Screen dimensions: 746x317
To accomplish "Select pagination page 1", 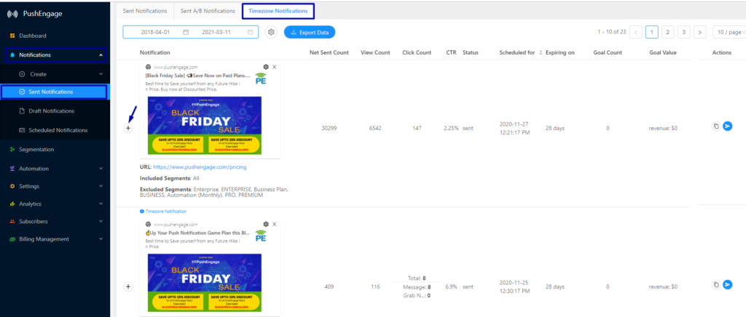I will pyautogui.click(x=652, y=32).
